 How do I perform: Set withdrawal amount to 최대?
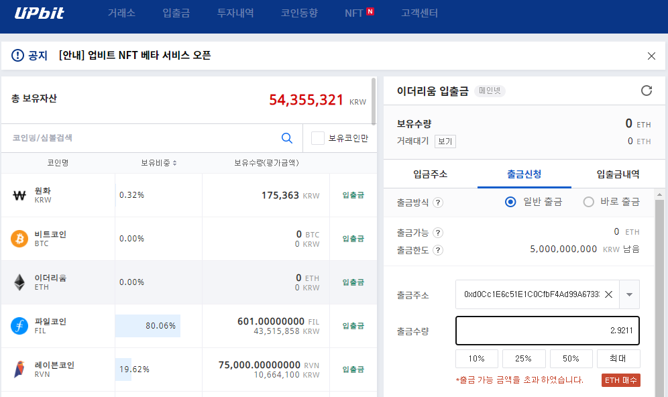pyautogui.click(x=618, y=359)
